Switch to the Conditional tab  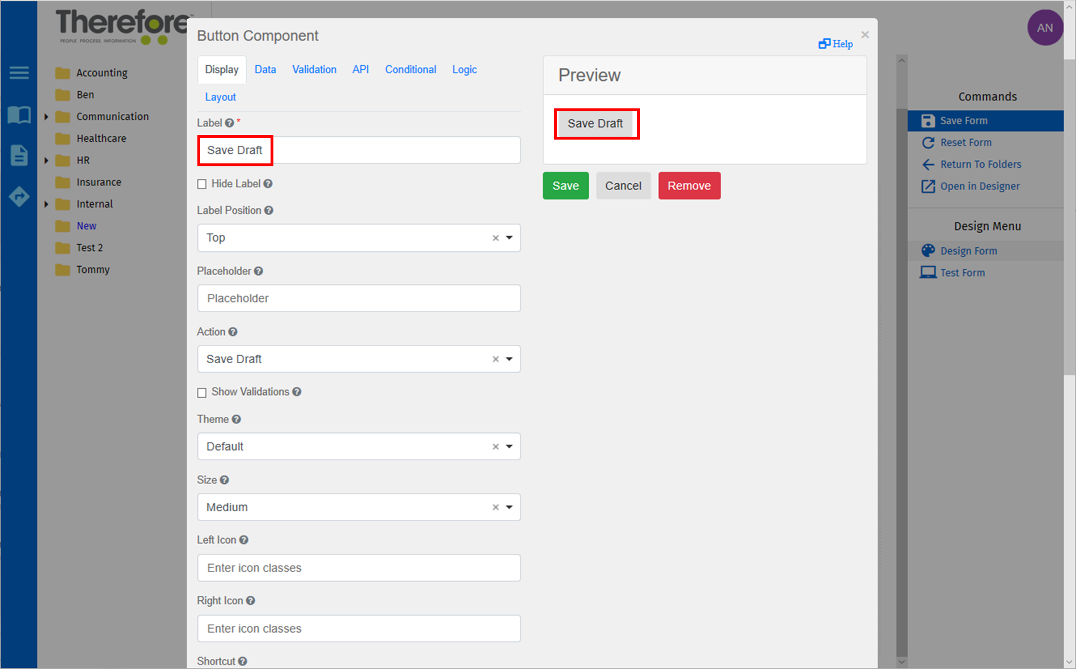[410, 69]
